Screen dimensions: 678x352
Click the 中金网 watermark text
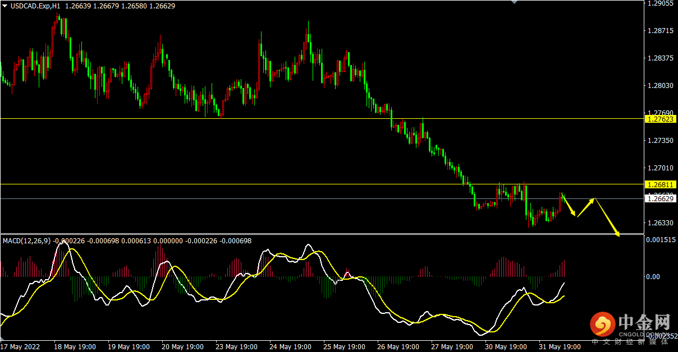click(644, 323)
